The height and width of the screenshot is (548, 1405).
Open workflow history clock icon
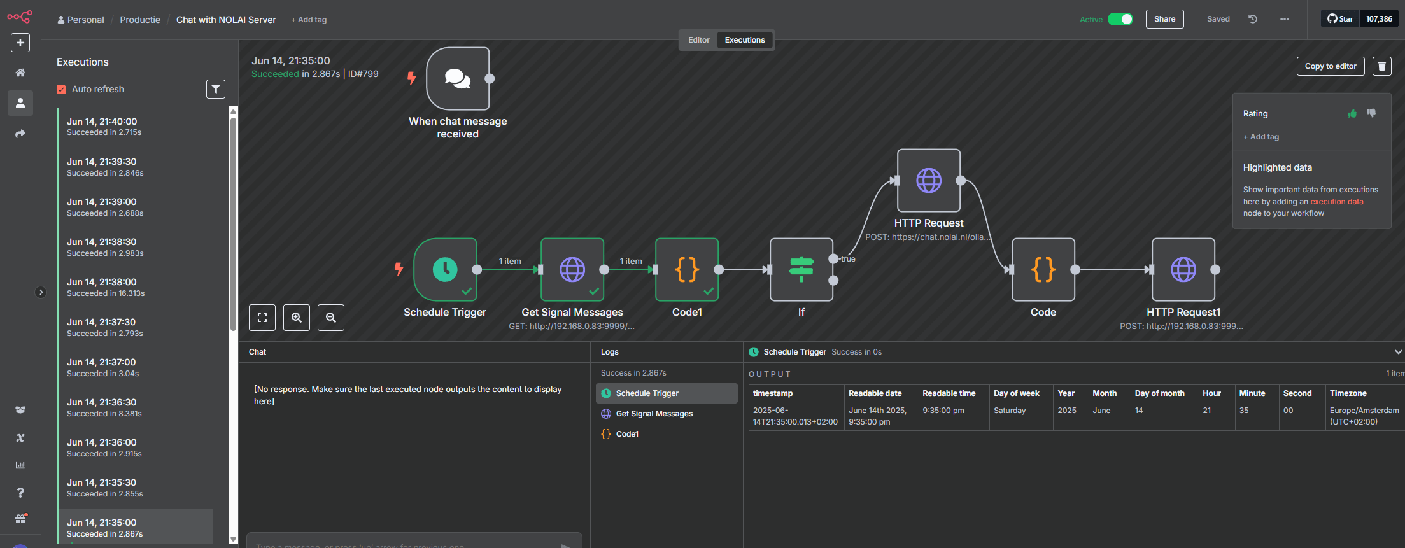1253,19
